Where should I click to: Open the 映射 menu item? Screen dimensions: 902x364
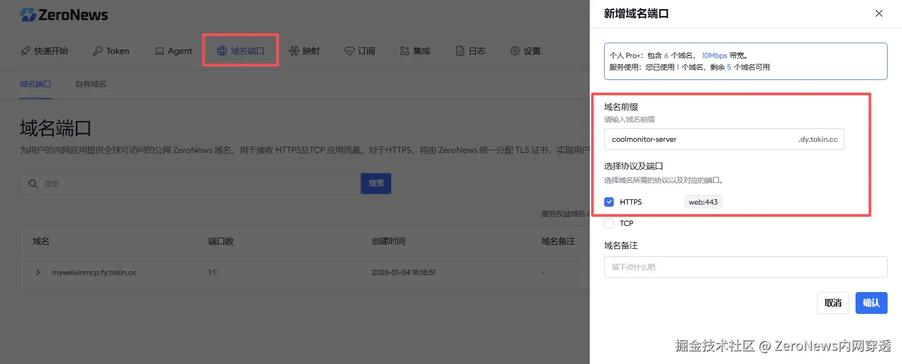304,51
